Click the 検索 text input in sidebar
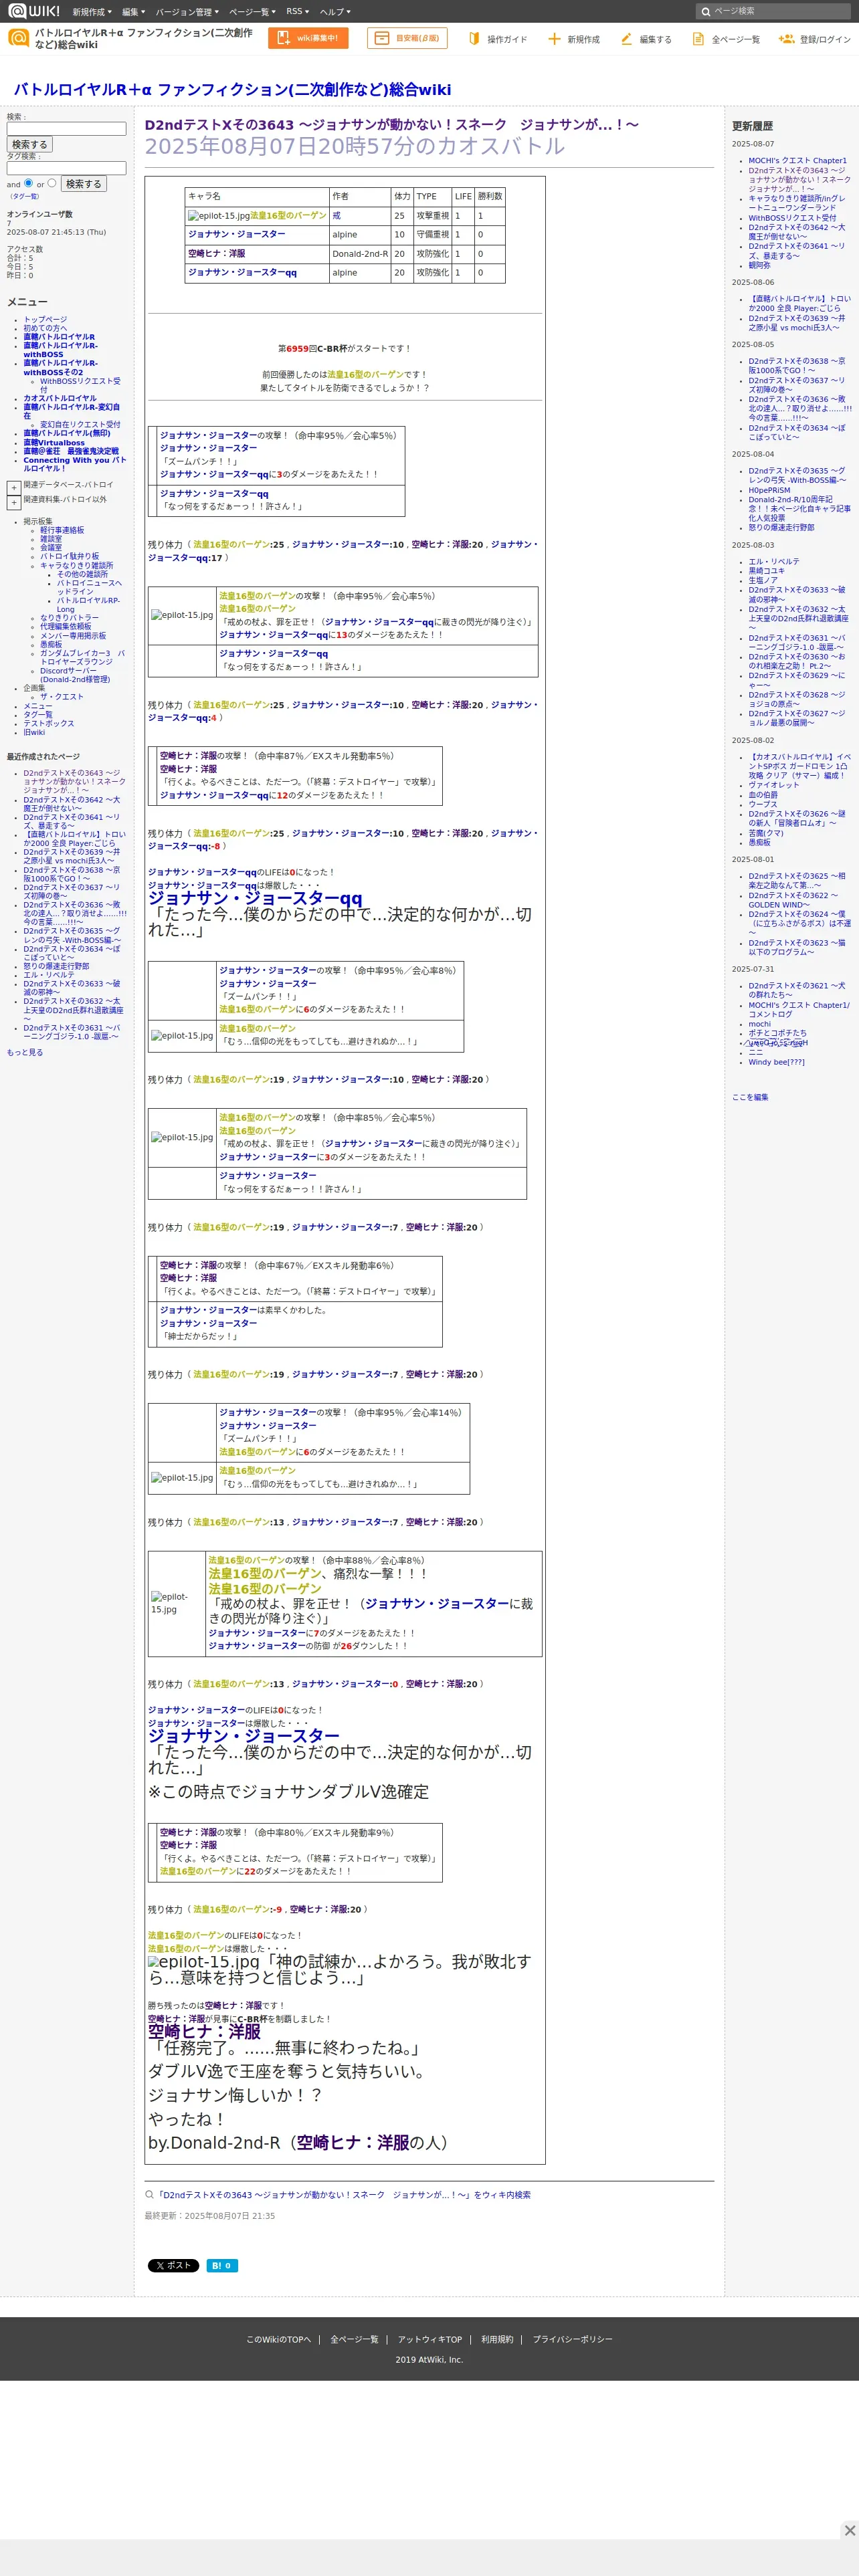Screen dimensions: 859x2576 coord(66,129)
